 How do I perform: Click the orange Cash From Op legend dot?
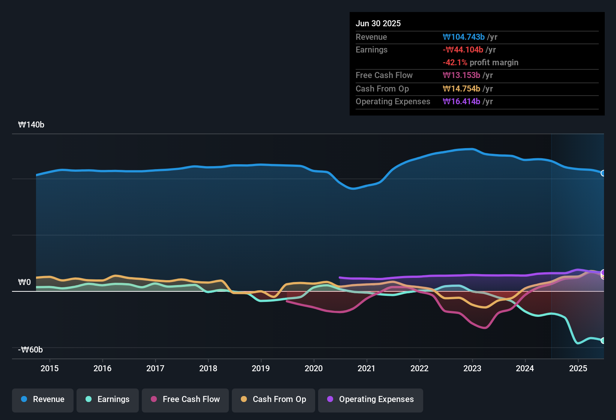(243, 399)
